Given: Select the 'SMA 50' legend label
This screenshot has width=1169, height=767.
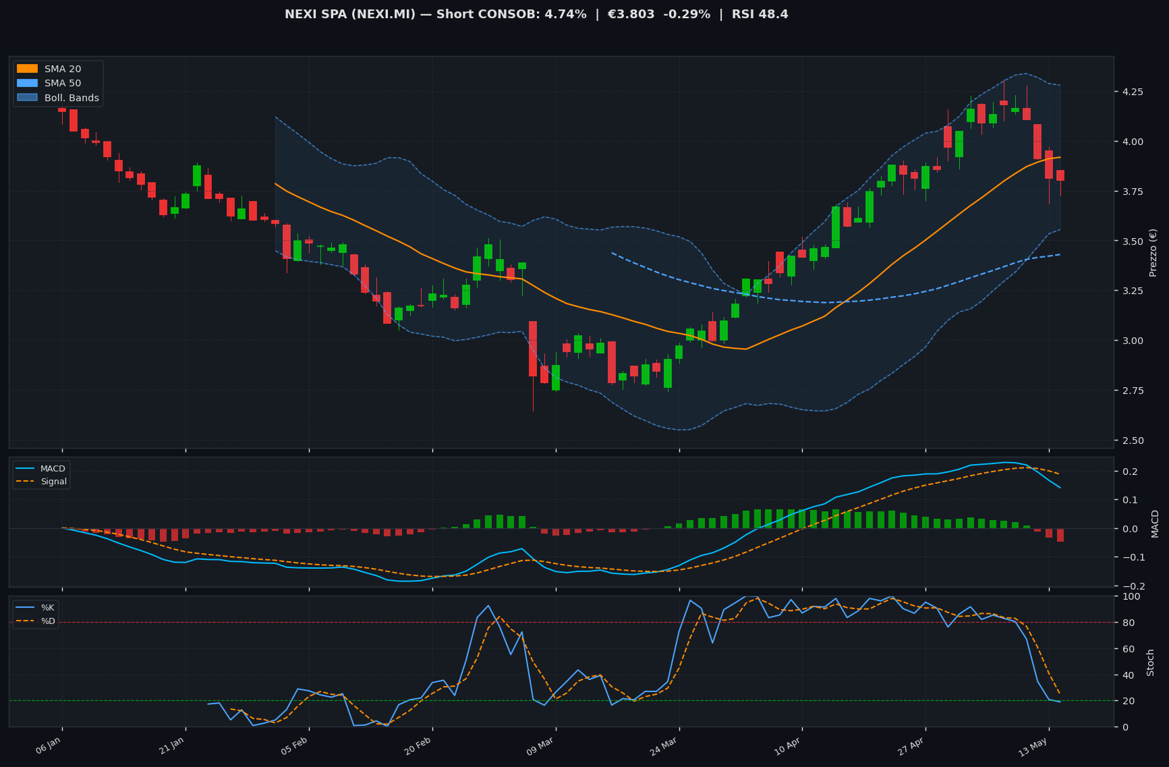Looking at the screenshot, I should tap(63, 84).
